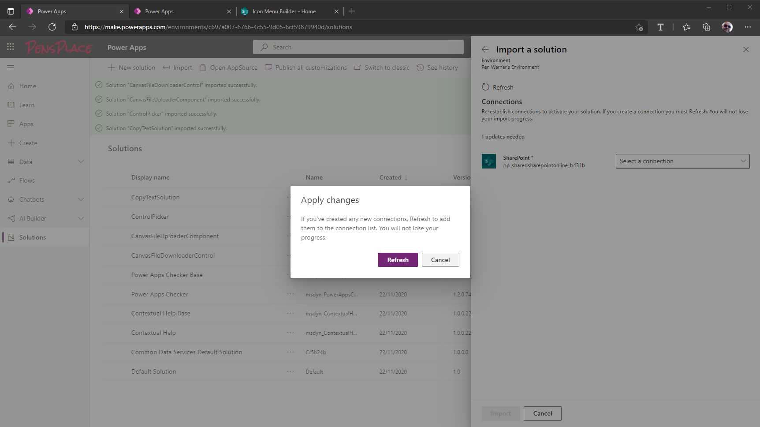Open the CopyTextSolution row
Screen dimensions: 760x427
coord(155,197)
